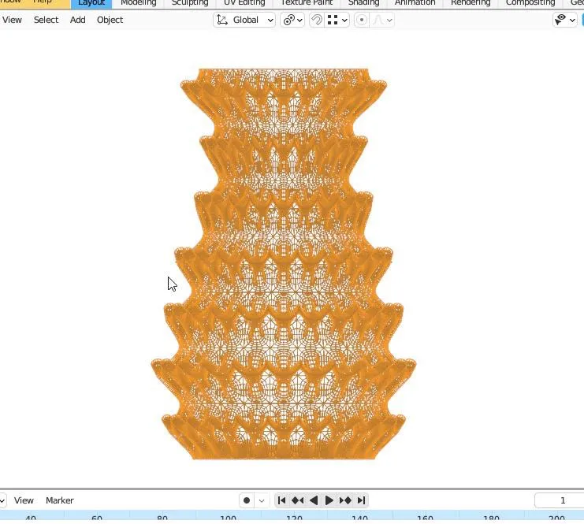Viewport: 584px width, 524px height.
Task: Click the current frame number field
Action: click(x=561, y=500)
